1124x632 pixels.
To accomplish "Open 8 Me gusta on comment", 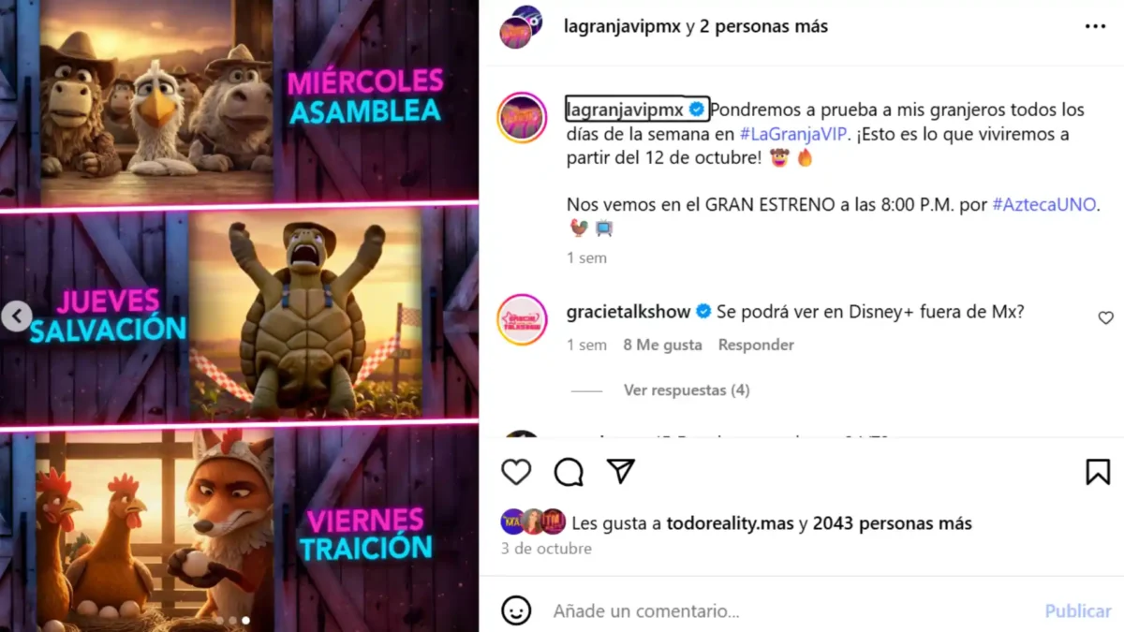I will coord(662,345).
